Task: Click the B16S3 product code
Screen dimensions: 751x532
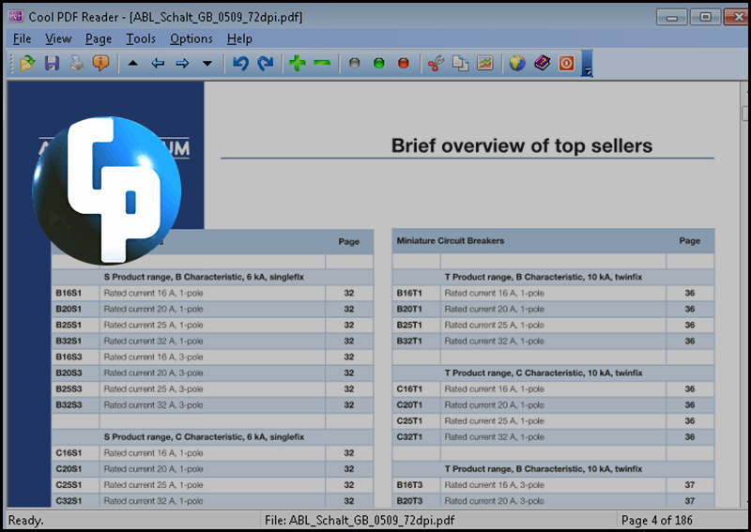Action: click(69, 357)
